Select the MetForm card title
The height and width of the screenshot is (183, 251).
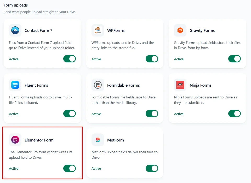tap(115, 140)
